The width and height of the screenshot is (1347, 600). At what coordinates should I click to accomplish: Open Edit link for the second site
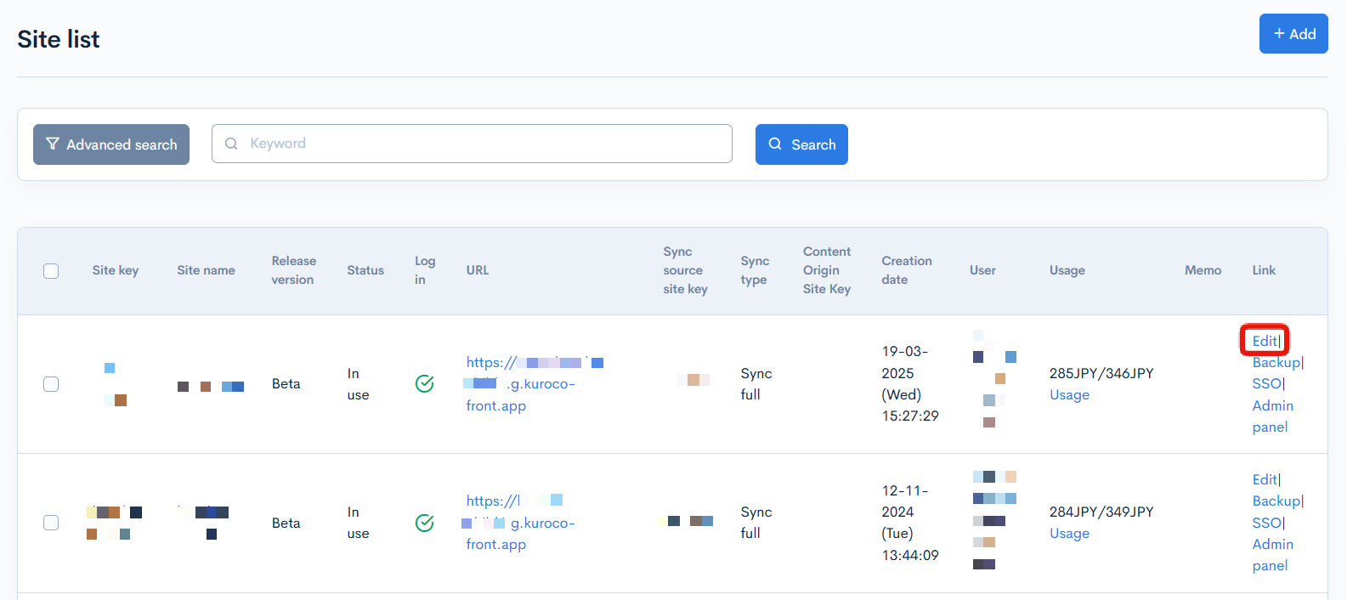(x=1264, y=479)
